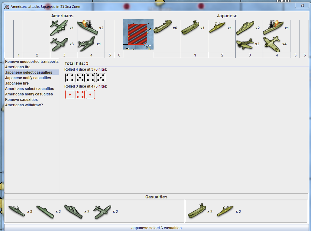Click the American fighter icon marked x3
Screen dimensions: 311x231
click(x=59, y=44)
